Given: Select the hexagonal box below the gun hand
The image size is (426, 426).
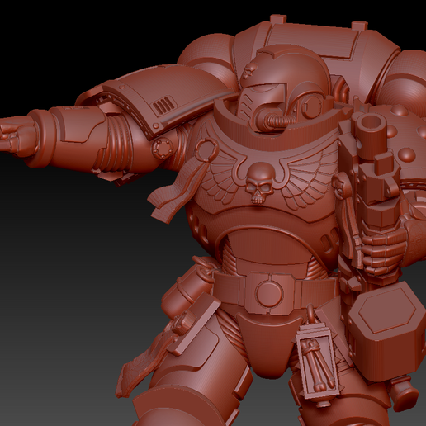Looking at the screenshot, I should tap(387, 332).
